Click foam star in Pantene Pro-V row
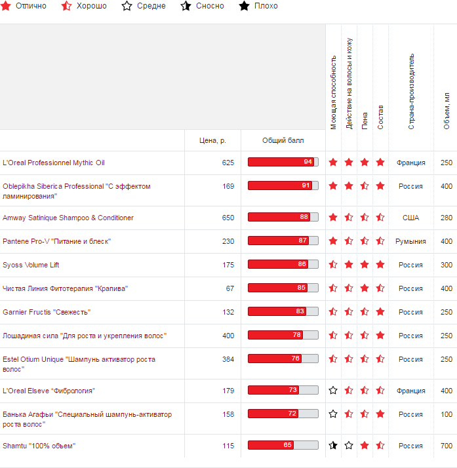 pyautogui.click(x=365, y=241)
